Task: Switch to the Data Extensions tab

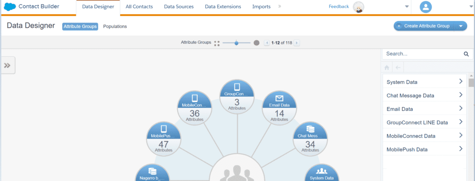Action: (223, 6)
